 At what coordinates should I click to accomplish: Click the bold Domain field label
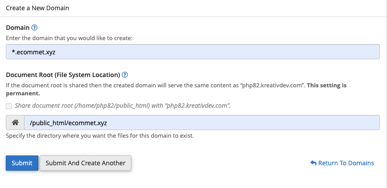[17, 28]
